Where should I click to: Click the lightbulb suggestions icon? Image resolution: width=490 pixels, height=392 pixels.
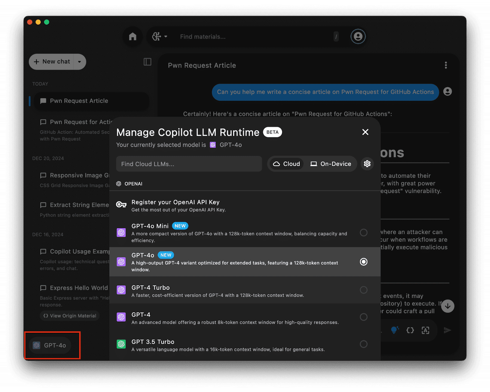(395, 330)
